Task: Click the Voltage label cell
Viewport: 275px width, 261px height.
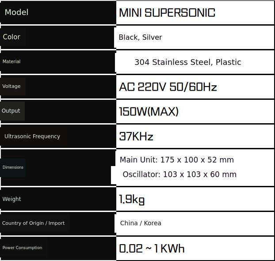Action: (x=11, y=87)
